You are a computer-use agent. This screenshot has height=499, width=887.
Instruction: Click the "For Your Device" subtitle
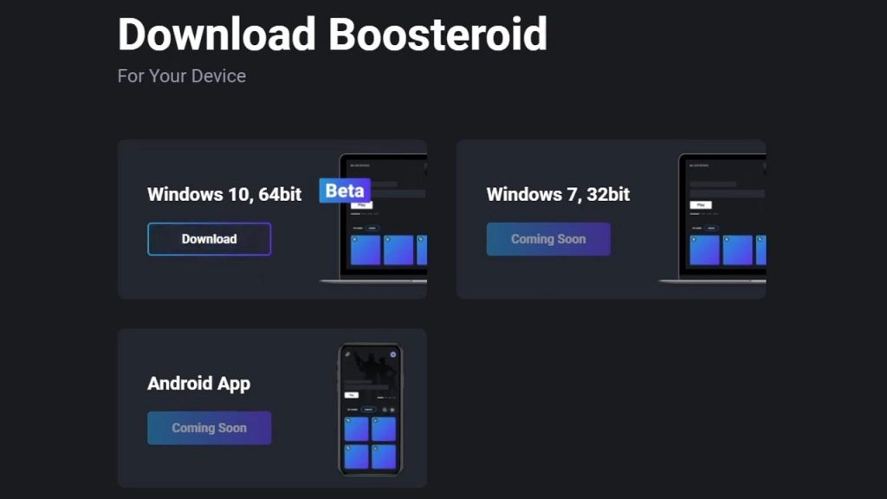(182, 76)
